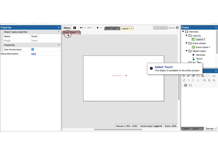Click the tilemap X clear icon
Viewport: 218px width, 155px height.
point(198,81)
